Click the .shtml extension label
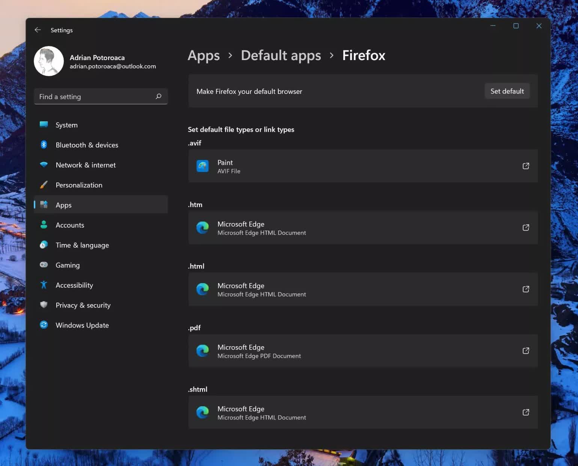This screenshot has height=466, width=578. [x=198, y=389]
